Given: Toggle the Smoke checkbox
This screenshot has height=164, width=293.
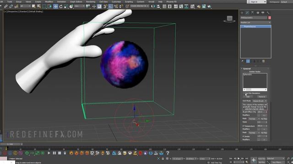Looking at the screenshot, I should pos(243,136).
